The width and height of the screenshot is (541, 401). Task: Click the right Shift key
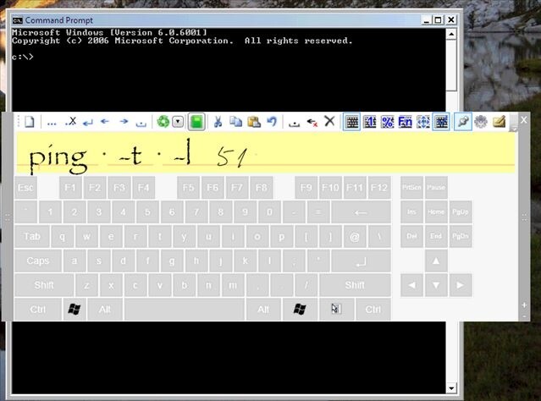pos(355,285)
